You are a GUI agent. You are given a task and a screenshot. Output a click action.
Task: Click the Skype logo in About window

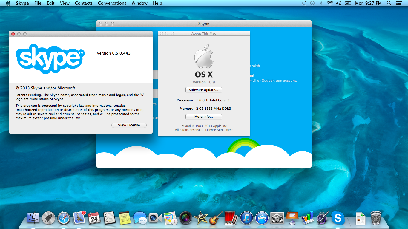click(50, 59)
